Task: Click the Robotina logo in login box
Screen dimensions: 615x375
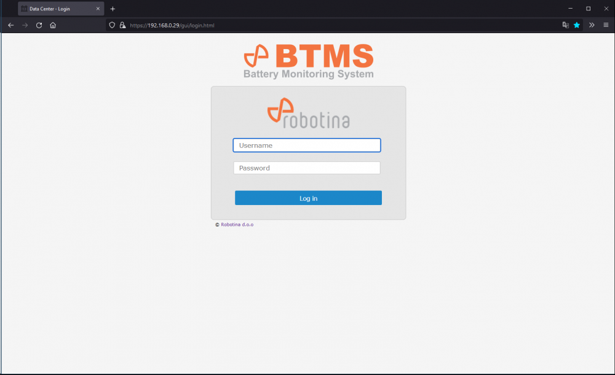Action: tap(309, 113)
